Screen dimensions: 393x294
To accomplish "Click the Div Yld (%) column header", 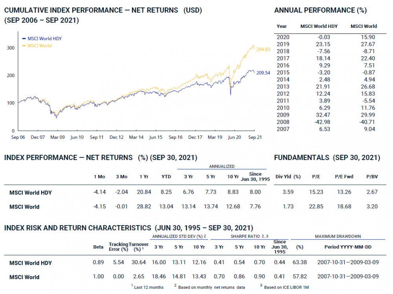I will (x=288, y=177).
